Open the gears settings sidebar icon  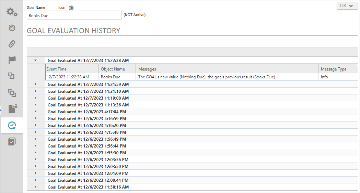coord(12,12)
